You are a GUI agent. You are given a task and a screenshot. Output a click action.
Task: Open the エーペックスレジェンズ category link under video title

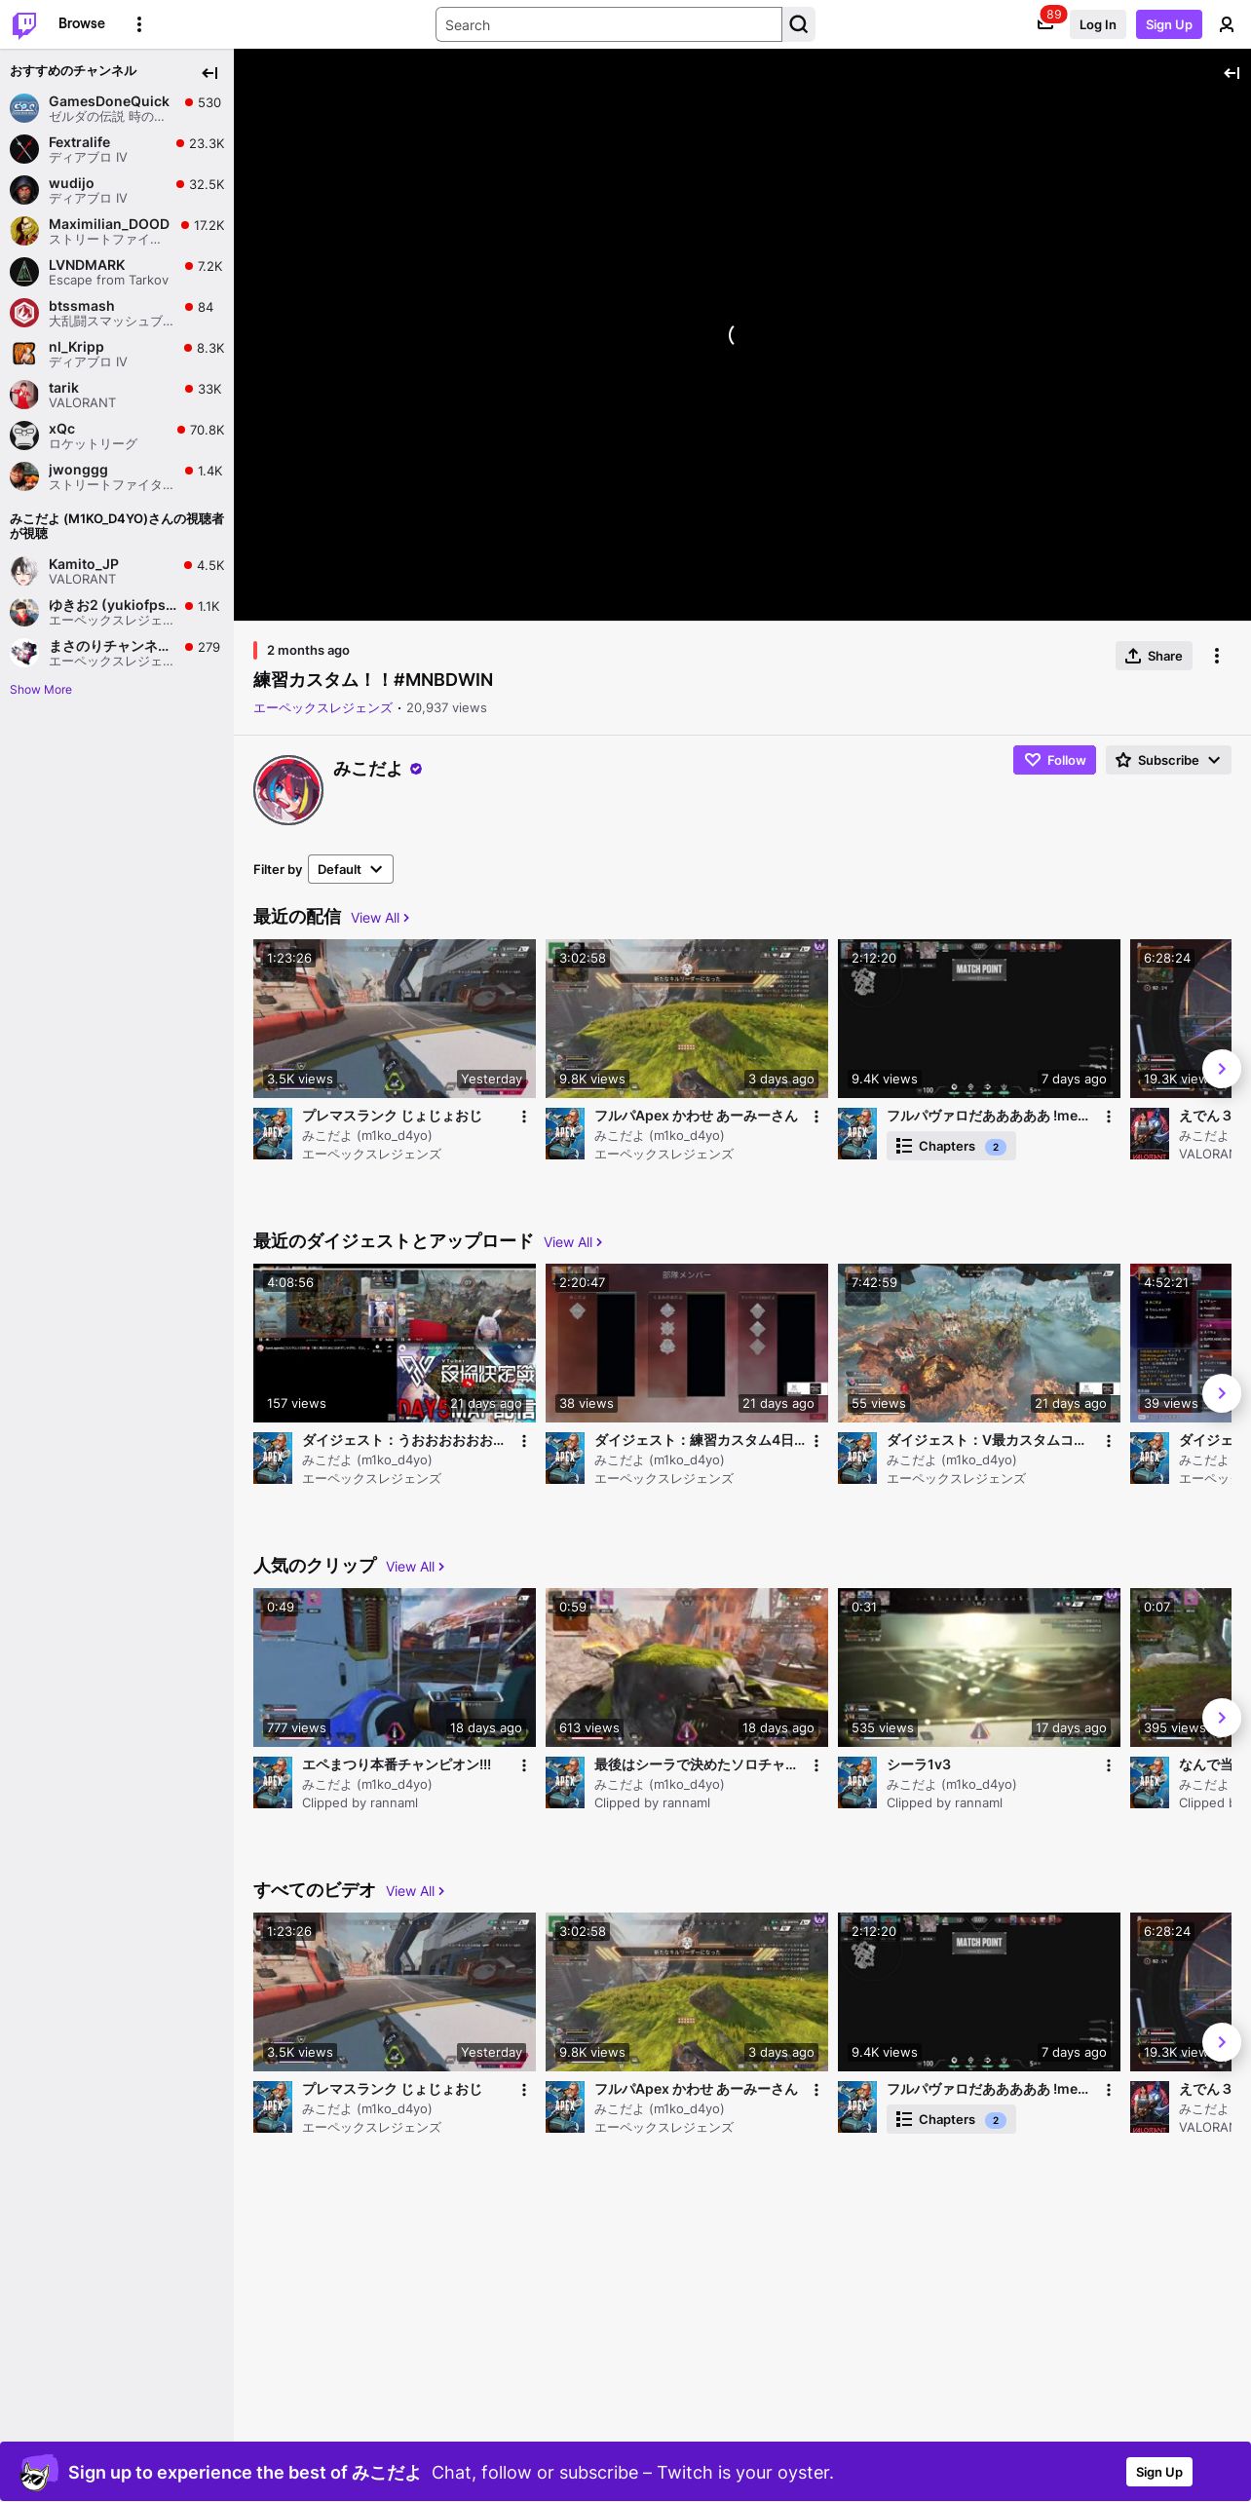pyautogui.click(x=322, y=708)
